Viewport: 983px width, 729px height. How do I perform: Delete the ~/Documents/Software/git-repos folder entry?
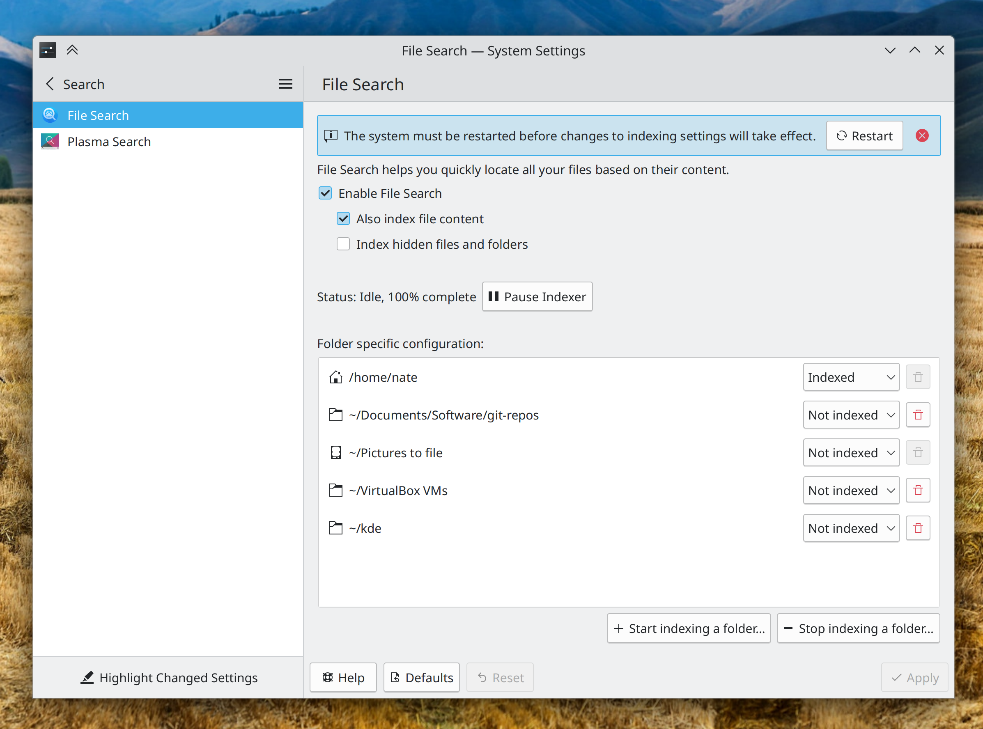pyautogui.click(x=918, y=415)
